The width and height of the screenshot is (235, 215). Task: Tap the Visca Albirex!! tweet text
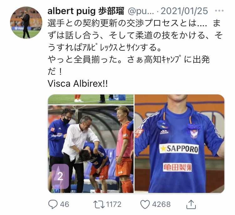click(x=78, y=84)
